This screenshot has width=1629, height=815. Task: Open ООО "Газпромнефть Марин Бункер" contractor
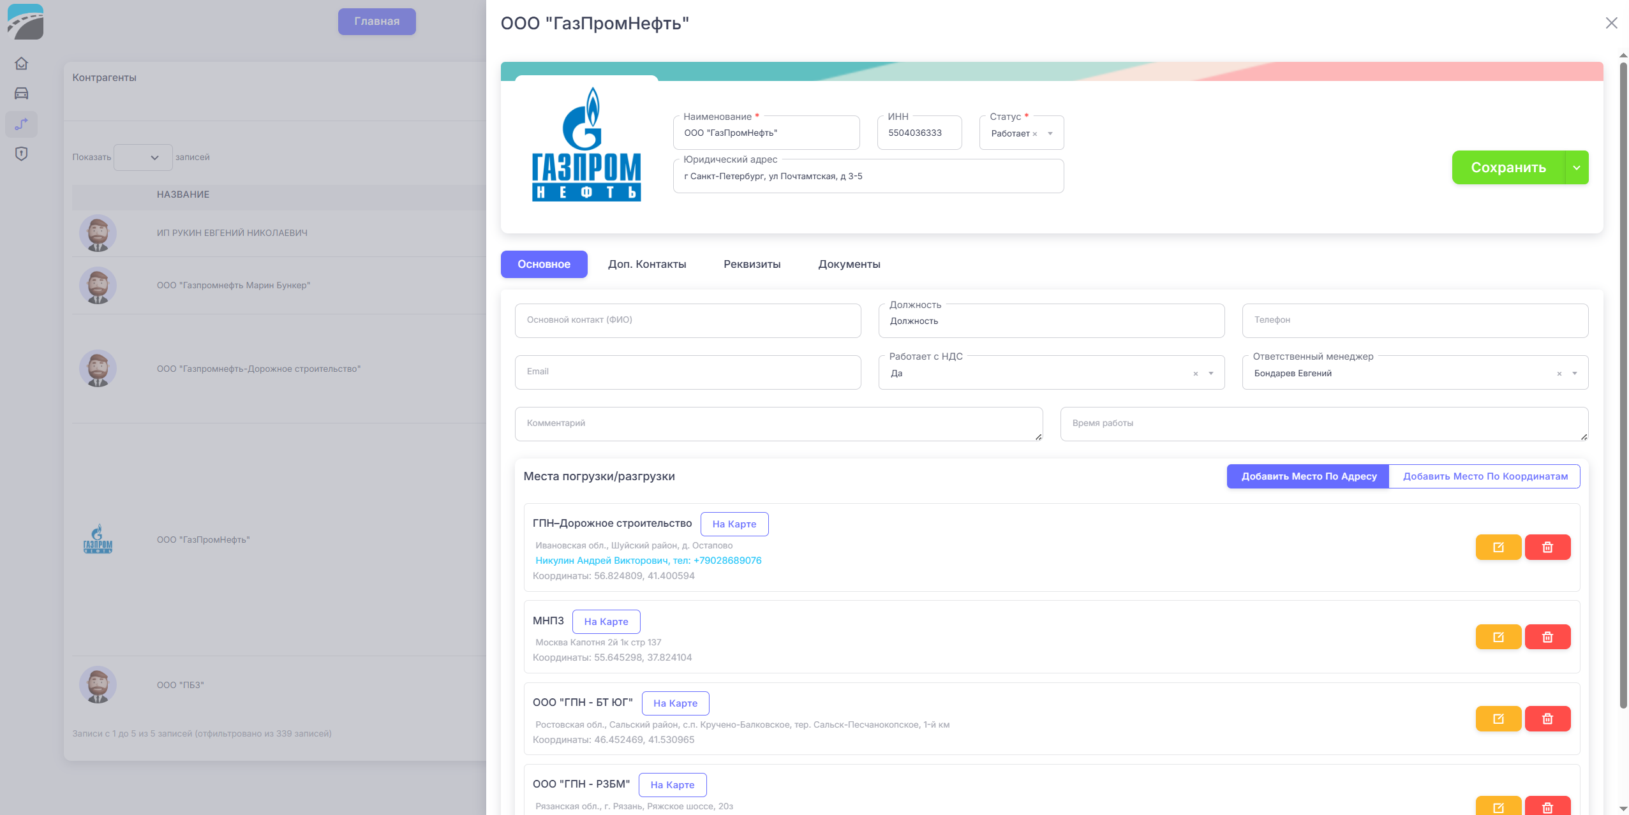tap(234, 285)
